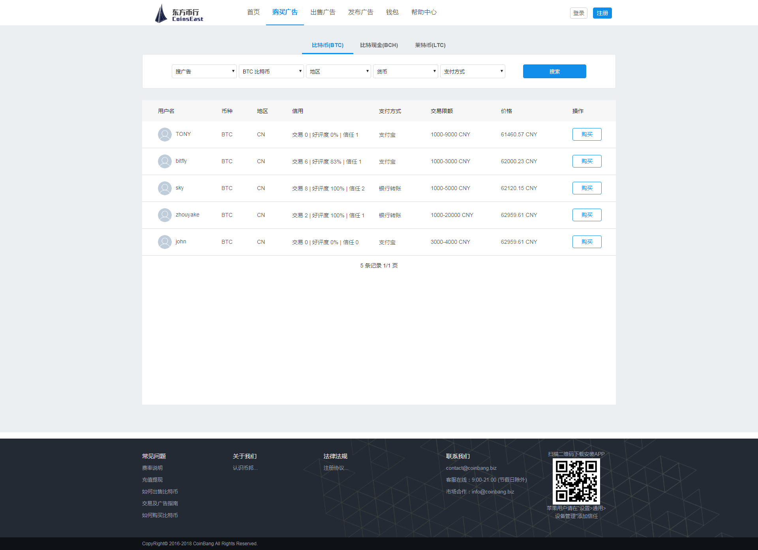Click price 62120.15 CNY

click(519, 188)
